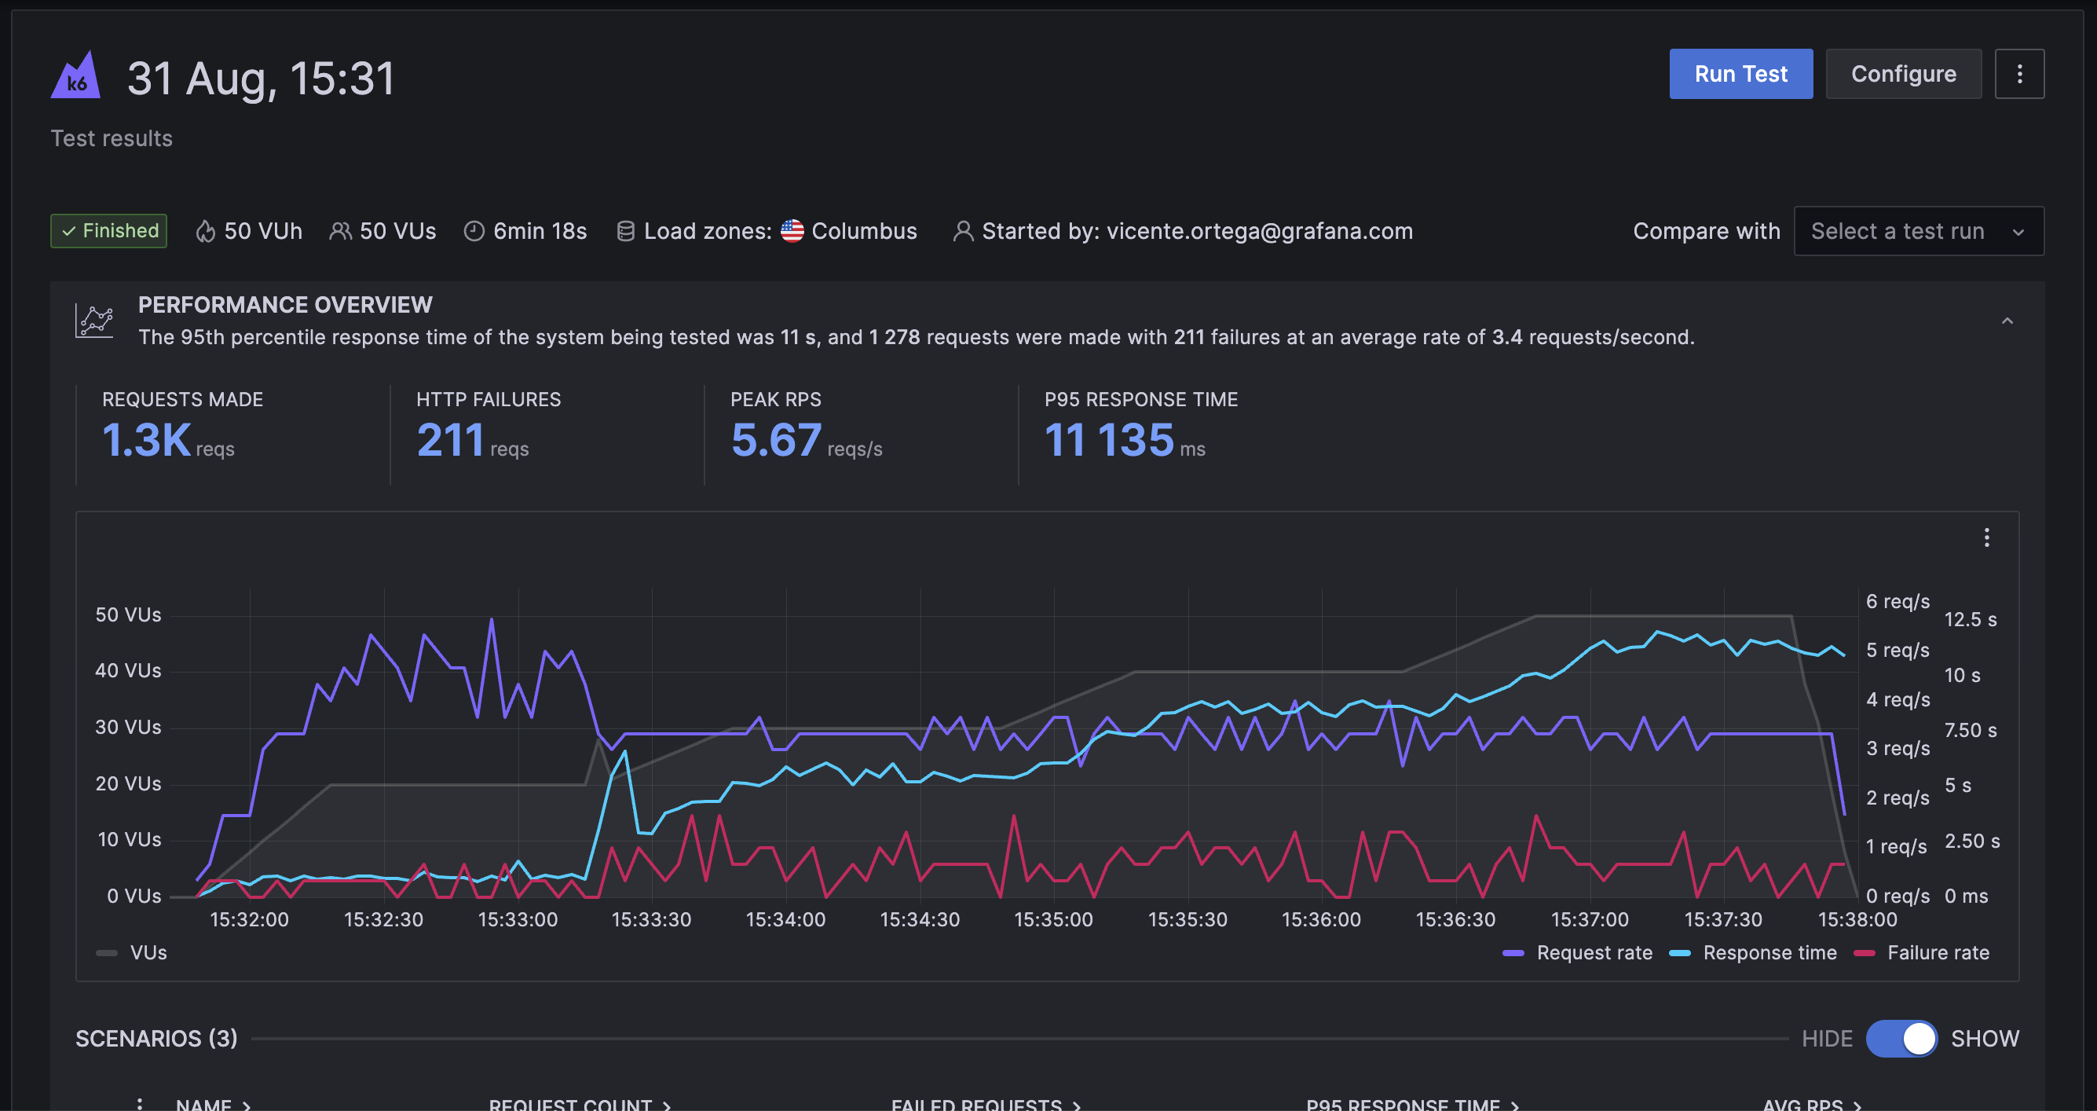
Task: Collapse the Performance Overview section
Action: [2007, 321]
